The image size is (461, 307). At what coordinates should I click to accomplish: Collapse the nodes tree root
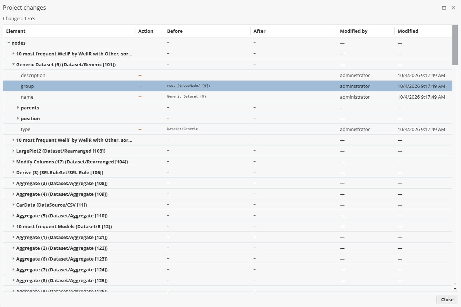click(x=9, y=43)
